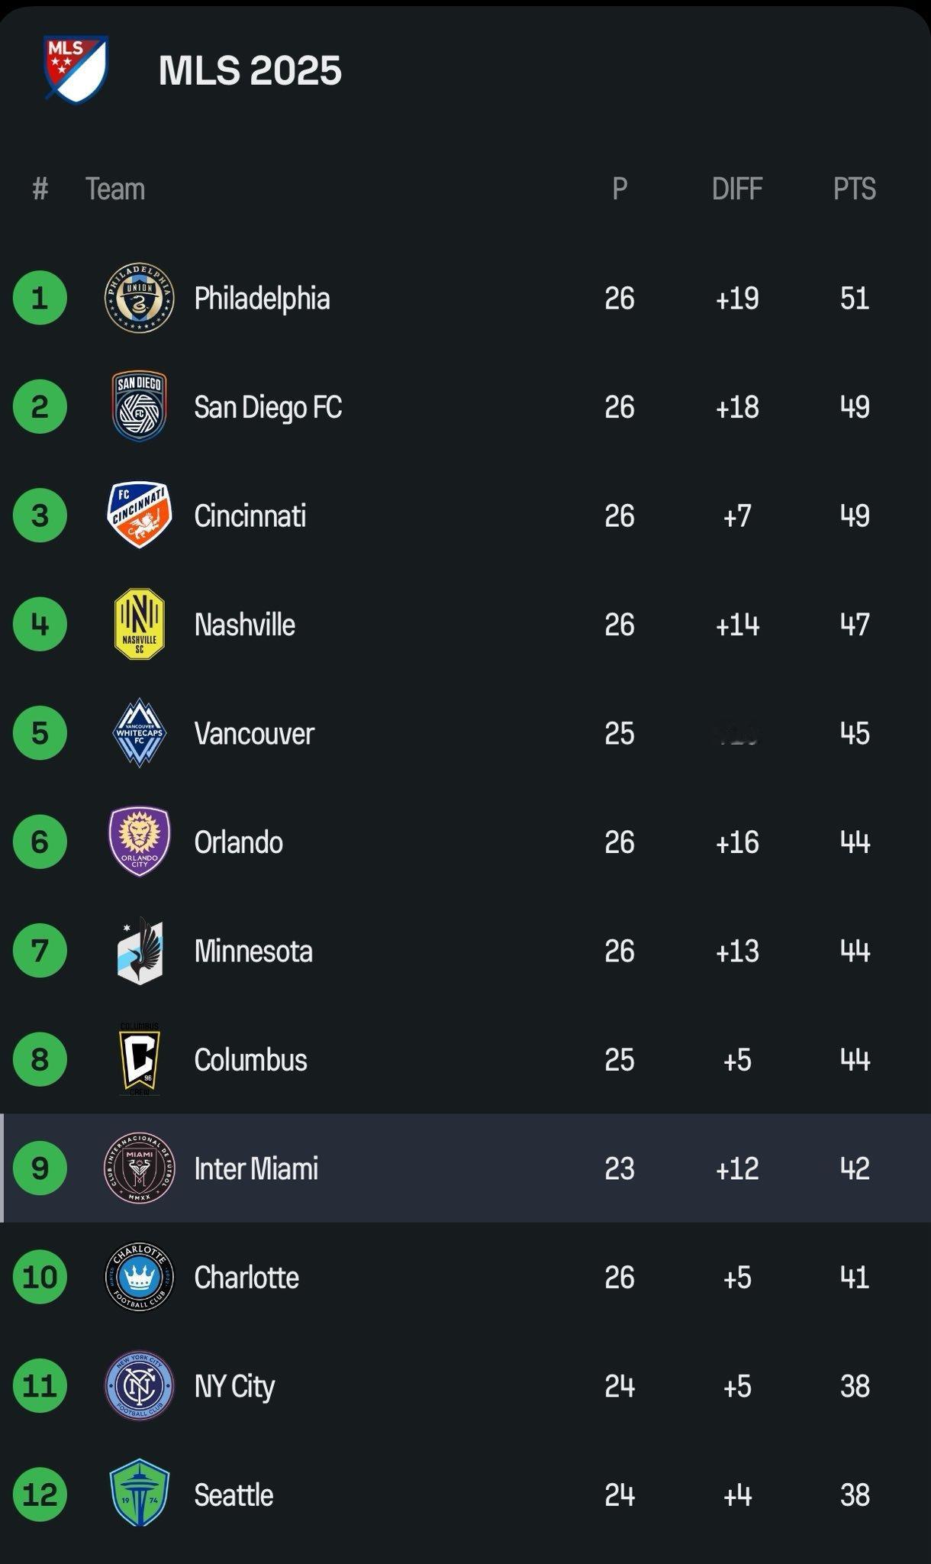Select the Vancouver Whitecaps crest

[x=139, y=733]
